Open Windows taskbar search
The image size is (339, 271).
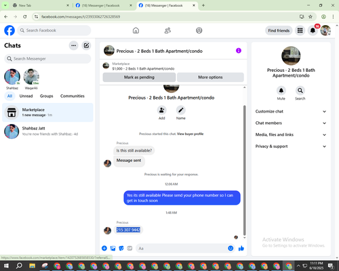coord(19,266)
